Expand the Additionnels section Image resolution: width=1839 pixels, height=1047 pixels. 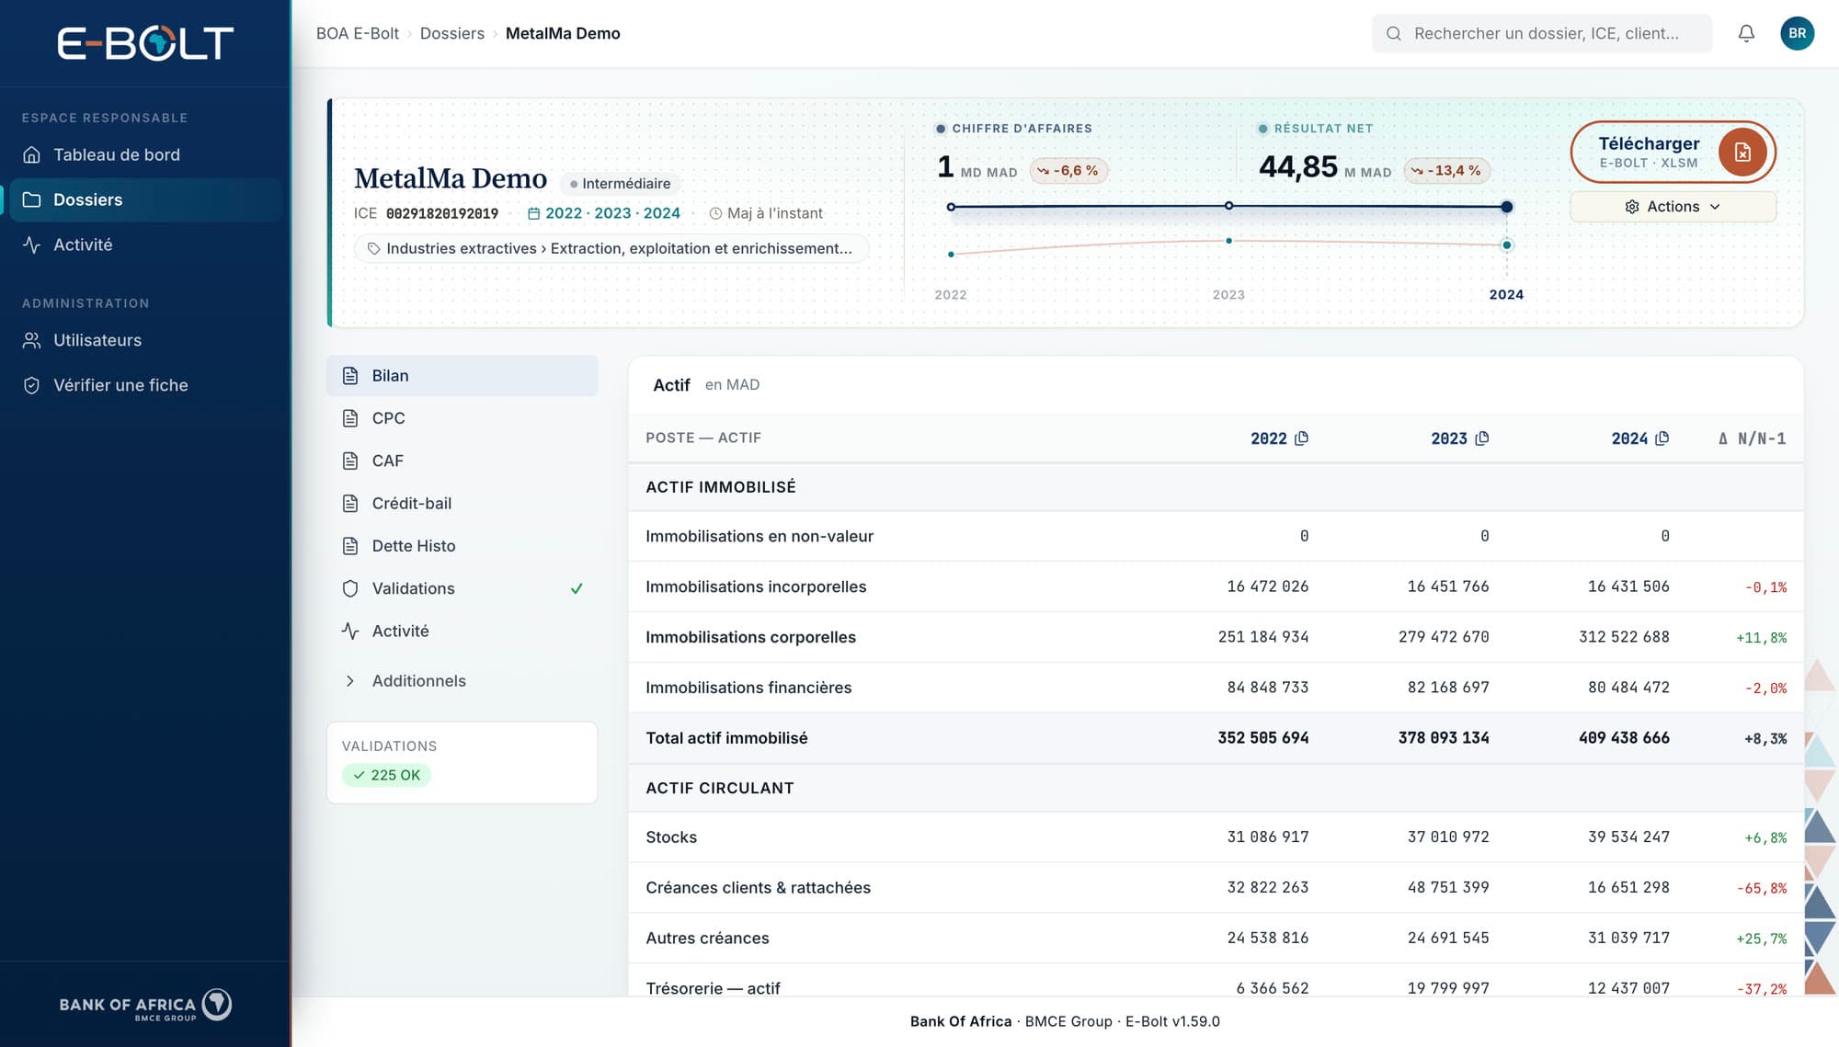pos(462,681)
